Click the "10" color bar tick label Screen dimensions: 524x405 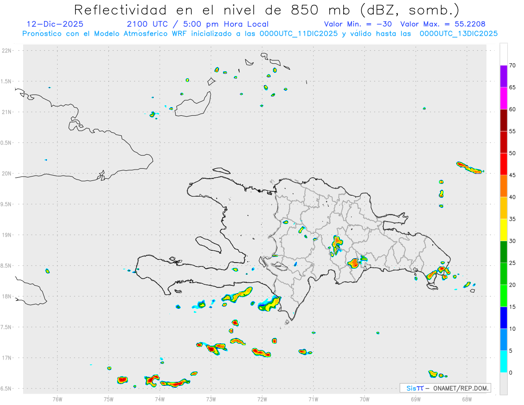513,329
